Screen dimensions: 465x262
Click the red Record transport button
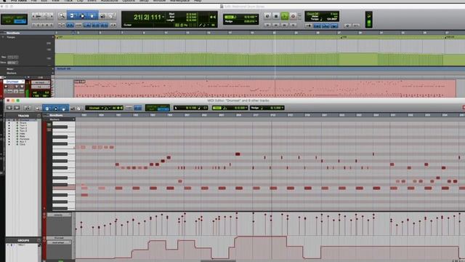[293, 16]
